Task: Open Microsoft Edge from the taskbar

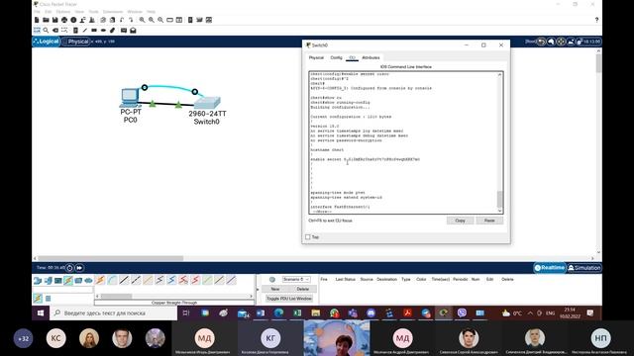Action: 278,312
